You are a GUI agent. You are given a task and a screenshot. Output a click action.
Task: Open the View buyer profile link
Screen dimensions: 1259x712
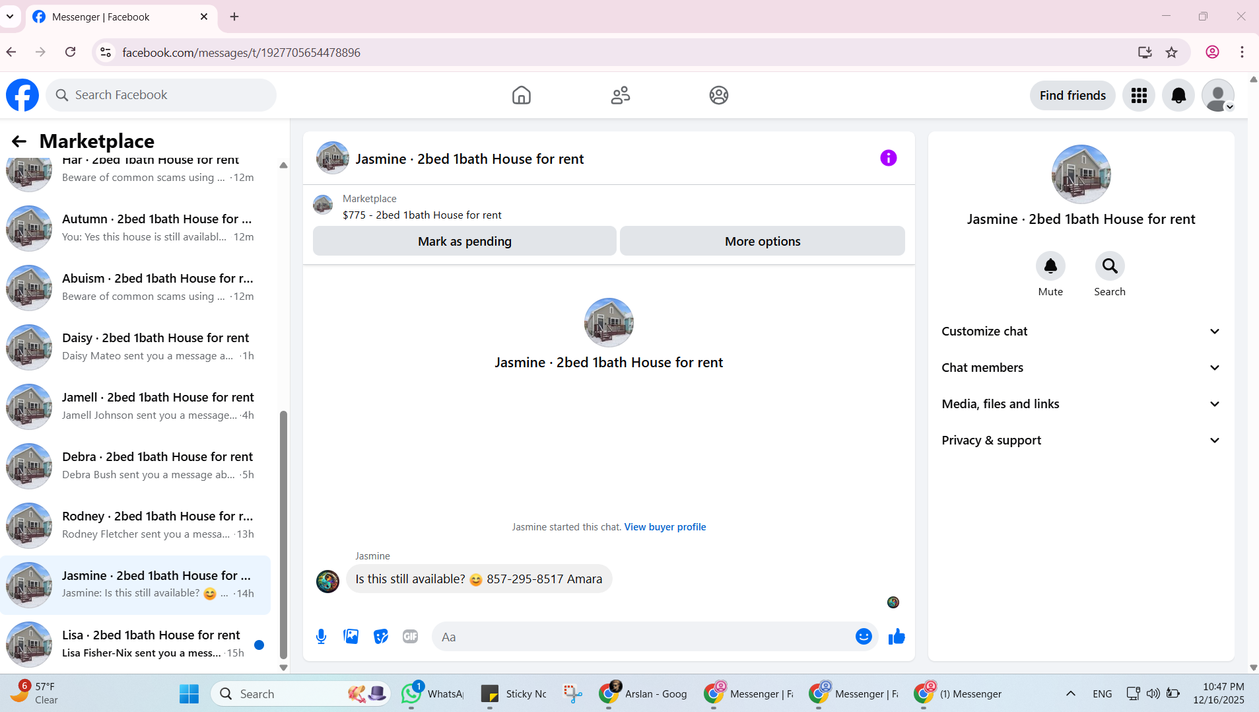pos(665,527)
